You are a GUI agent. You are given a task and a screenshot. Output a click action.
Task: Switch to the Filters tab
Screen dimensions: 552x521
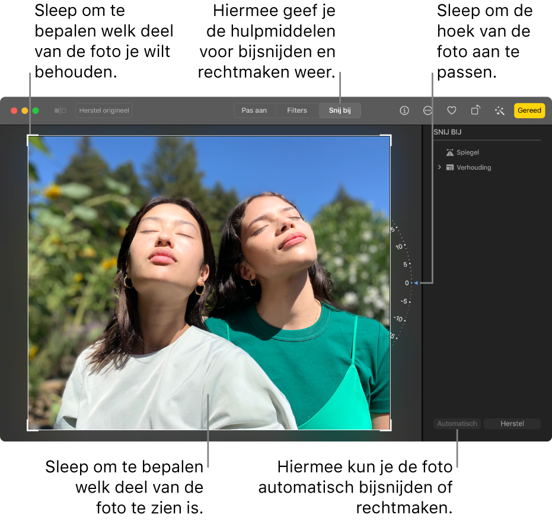[x=296, y=110]
